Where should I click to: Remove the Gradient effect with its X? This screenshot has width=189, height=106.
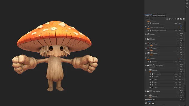coord(183,77)
